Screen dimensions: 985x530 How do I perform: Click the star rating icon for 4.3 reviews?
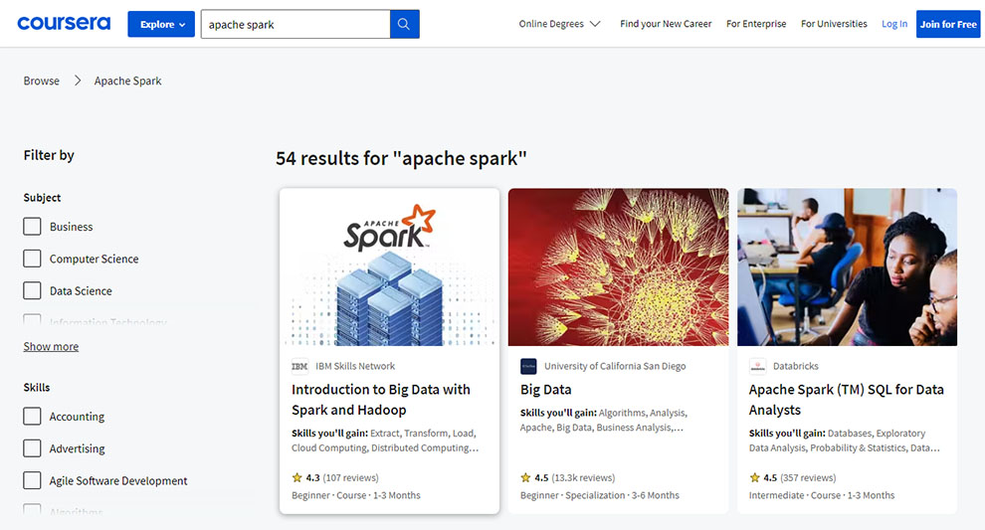(297, 478)
